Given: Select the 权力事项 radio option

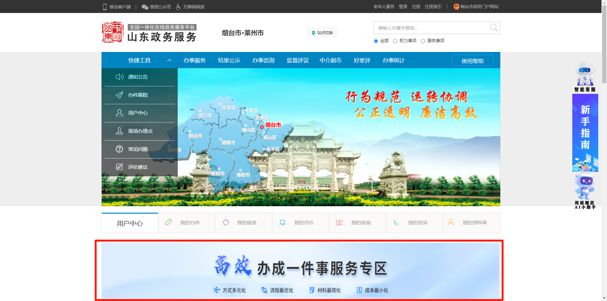Looking at the screenshot, I should tap(395, 41).
